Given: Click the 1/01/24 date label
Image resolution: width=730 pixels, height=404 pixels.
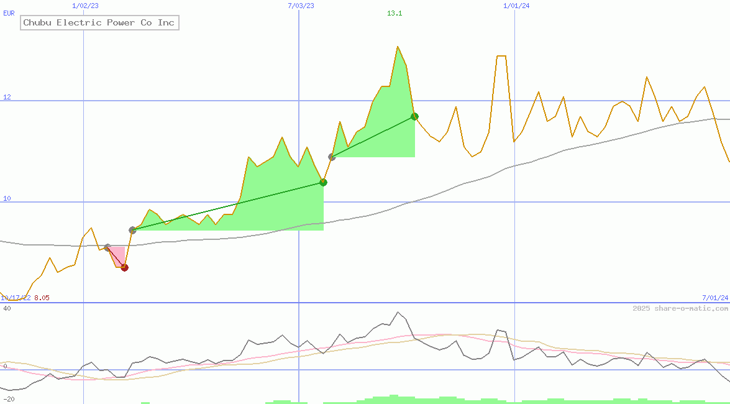Looking at the screenshot, I should point(516,6).
